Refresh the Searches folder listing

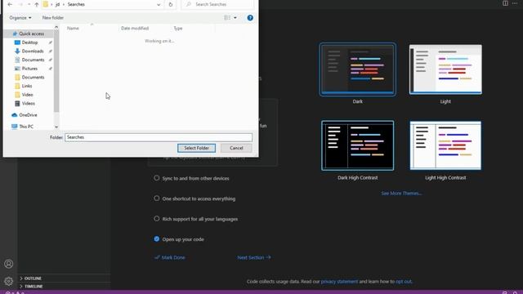(x=171, y=4)
